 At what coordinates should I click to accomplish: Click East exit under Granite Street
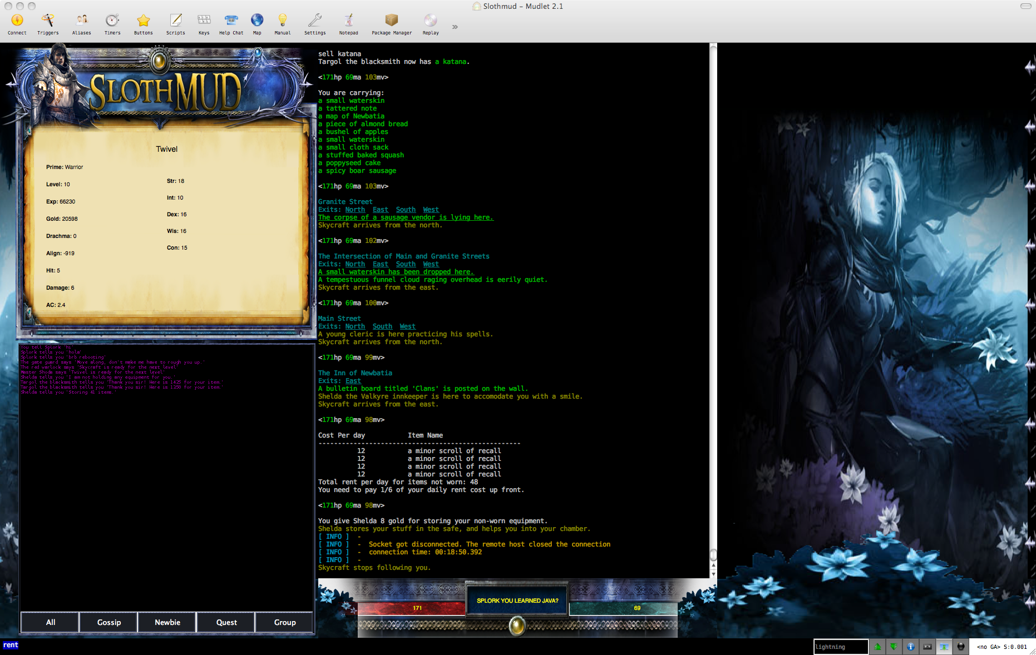coord(381,210)
